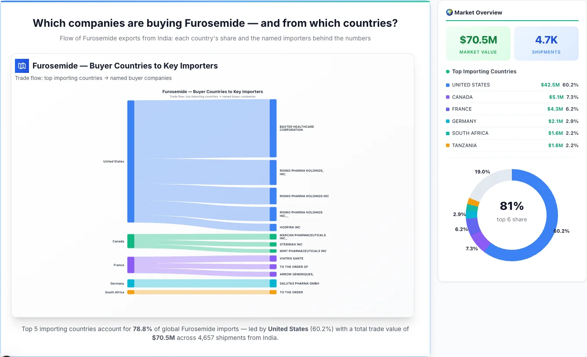Select the SHIPMENTS stat card
The height and width of the screenshot is (357, 587).
(546, 43)
